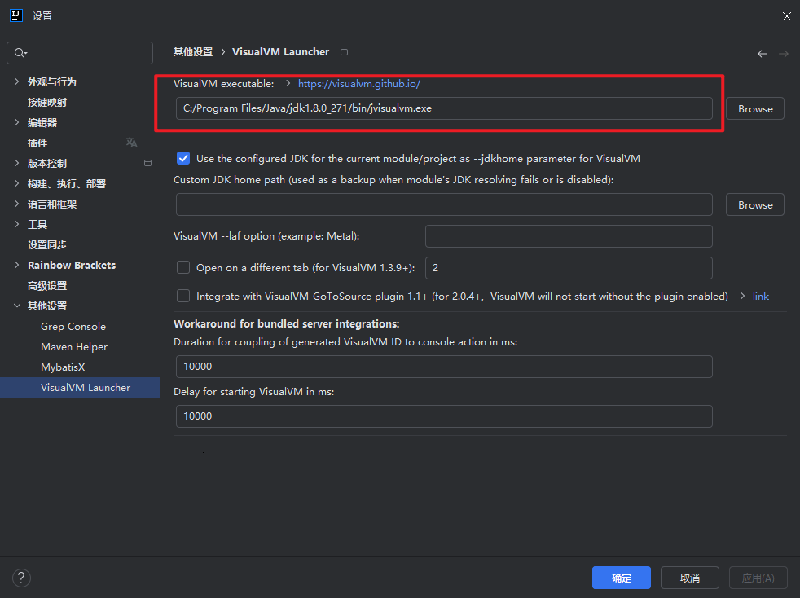Click the search magnifier icon in settings
Screen dimensions: 800x598
tap(20, 53)
